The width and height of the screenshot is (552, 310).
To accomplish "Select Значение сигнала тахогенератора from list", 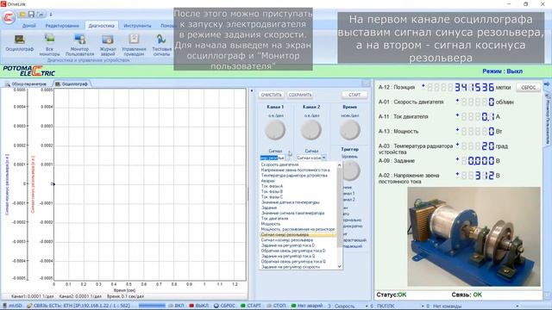I will tap(298, 213).
